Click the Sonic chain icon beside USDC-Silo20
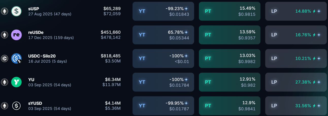The height and width of the screenshot is (116, 328). [4, 59]
